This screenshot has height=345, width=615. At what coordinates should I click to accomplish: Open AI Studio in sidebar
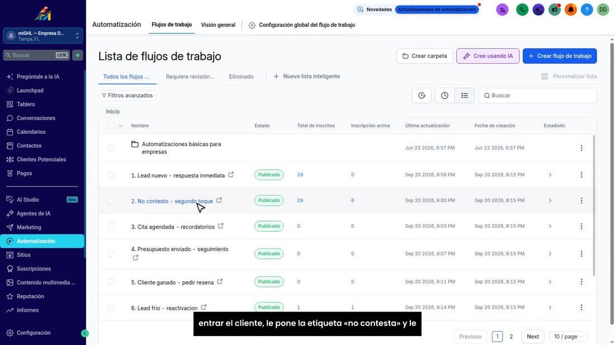(x=28, y=200)
